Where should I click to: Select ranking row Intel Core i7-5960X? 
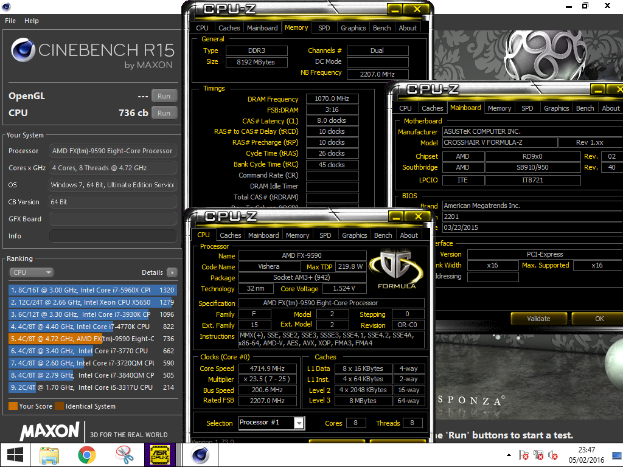tap(92, 290)
